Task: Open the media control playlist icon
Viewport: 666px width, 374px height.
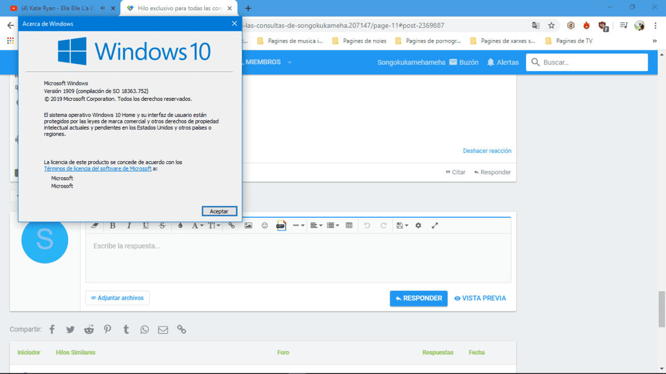Action: coord(624,25)
